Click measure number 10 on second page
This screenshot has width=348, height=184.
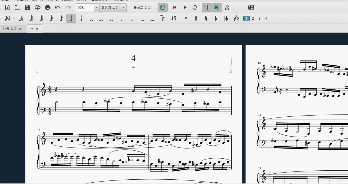[259, 63]
